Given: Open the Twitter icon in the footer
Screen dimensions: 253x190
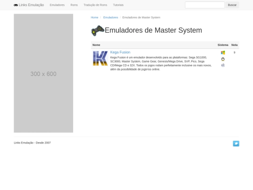Looking at the screenshot, I should (x=236, y=144).
